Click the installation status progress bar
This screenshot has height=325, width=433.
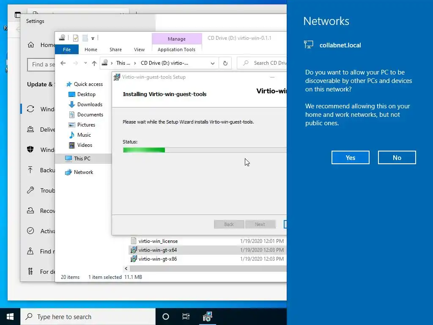click(205, 150)
